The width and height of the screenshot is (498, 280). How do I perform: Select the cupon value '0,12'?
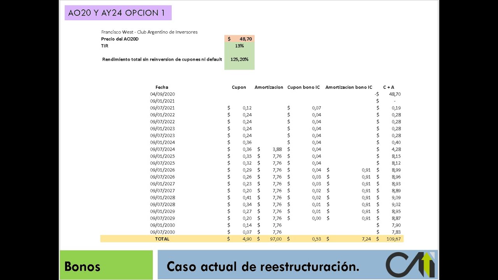[x=247, y=108]
